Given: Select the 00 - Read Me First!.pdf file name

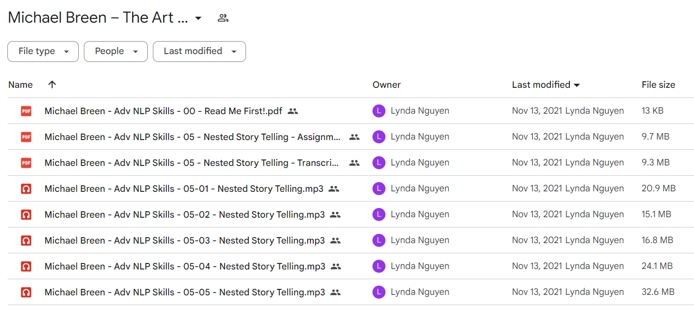Looking at the screenshot, I should pos(164,111).
